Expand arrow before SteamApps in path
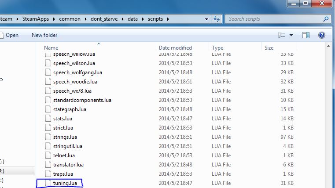Image resolution: width=335 pixels, height=188 pixels. (x=17, y=19)
